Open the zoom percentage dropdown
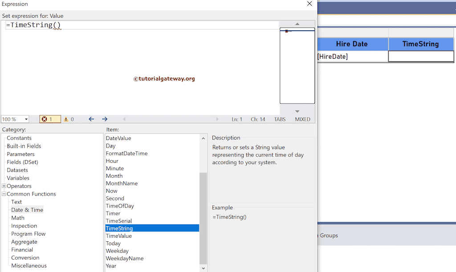The width and height of the screenshot is (456, 272). pos(25,119)
